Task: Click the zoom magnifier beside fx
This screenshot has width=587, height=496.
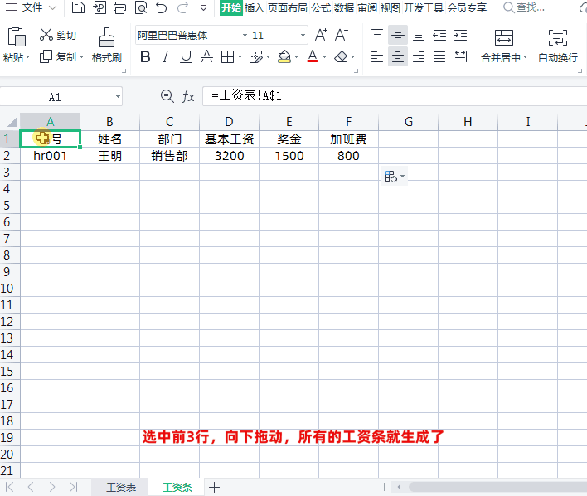Action: (x=167, y=96)
